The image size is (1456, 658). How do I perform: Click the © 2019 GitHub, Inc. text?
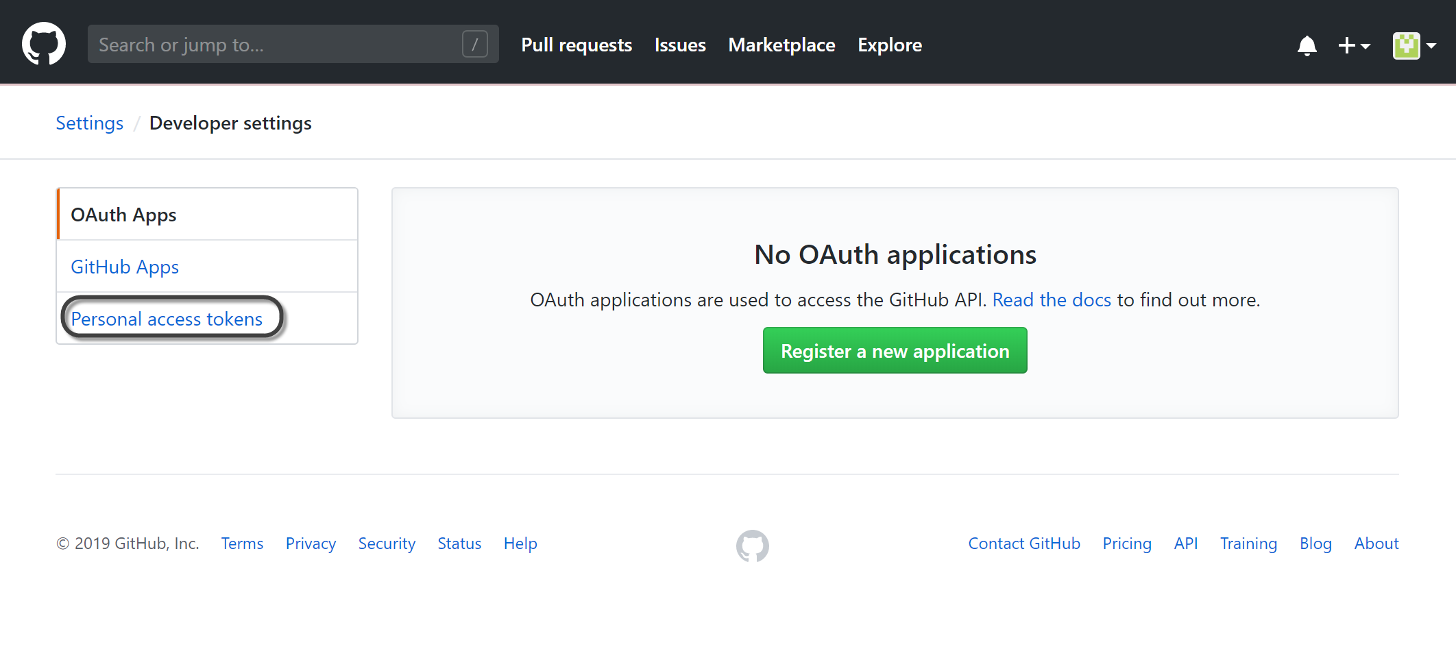pos(128,544)
